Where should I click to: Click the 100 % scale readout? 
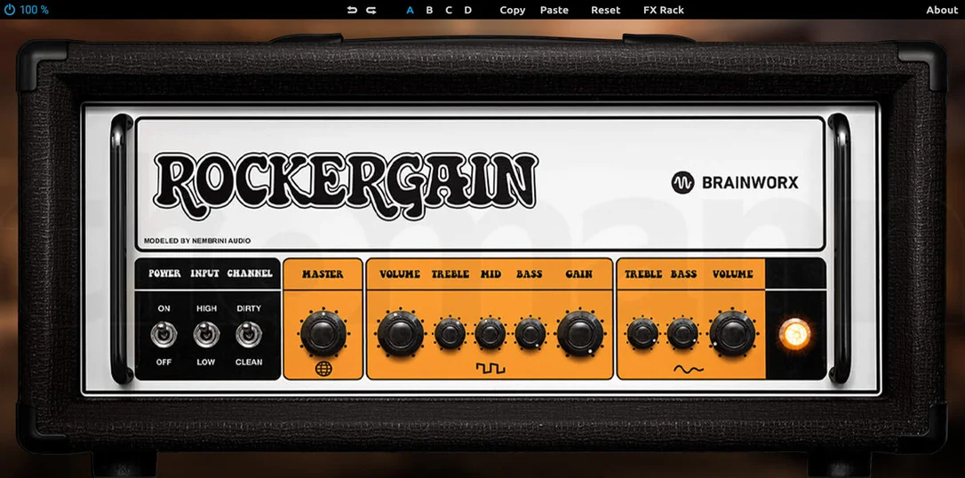click(35, 10)
